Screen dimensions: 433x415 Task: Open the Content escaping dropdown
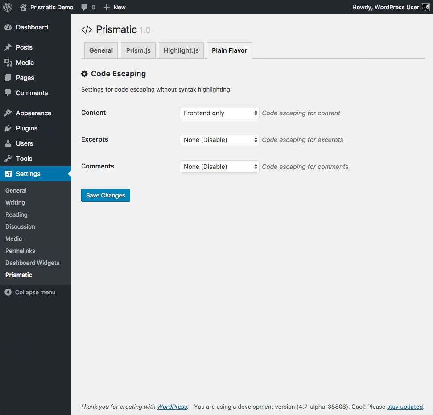click(219, 113)
